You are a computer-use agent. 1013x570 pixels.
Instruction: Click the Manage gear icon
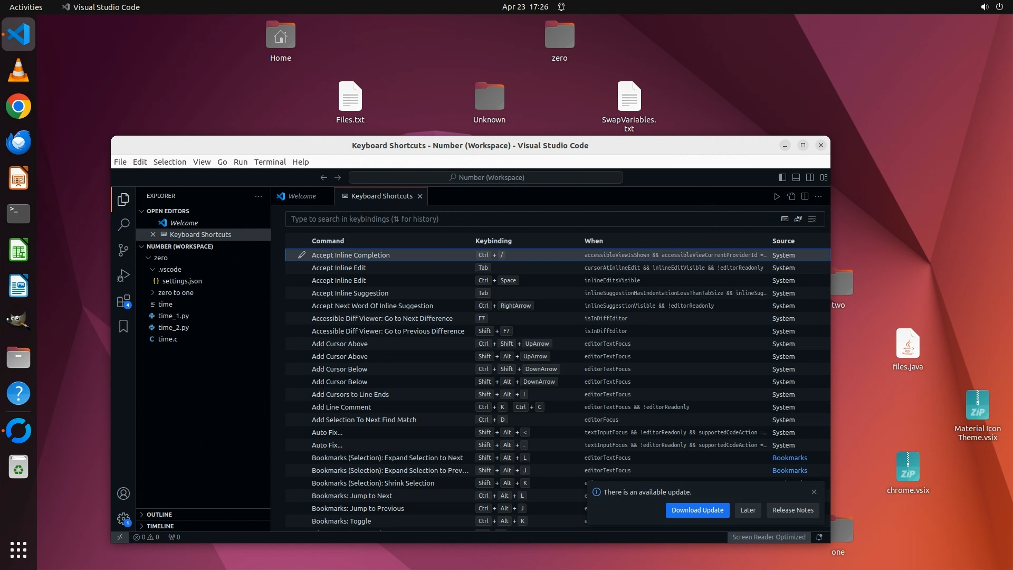coord(123,519)
